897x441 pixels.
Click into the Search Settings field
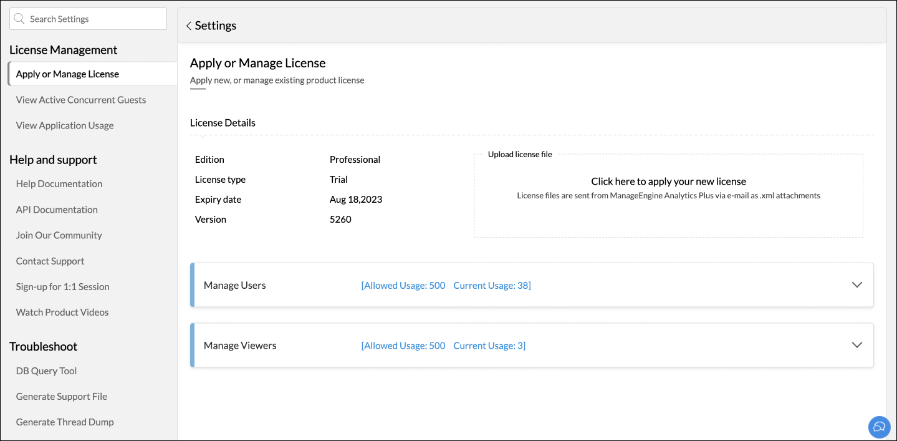(x=94, y=19)
